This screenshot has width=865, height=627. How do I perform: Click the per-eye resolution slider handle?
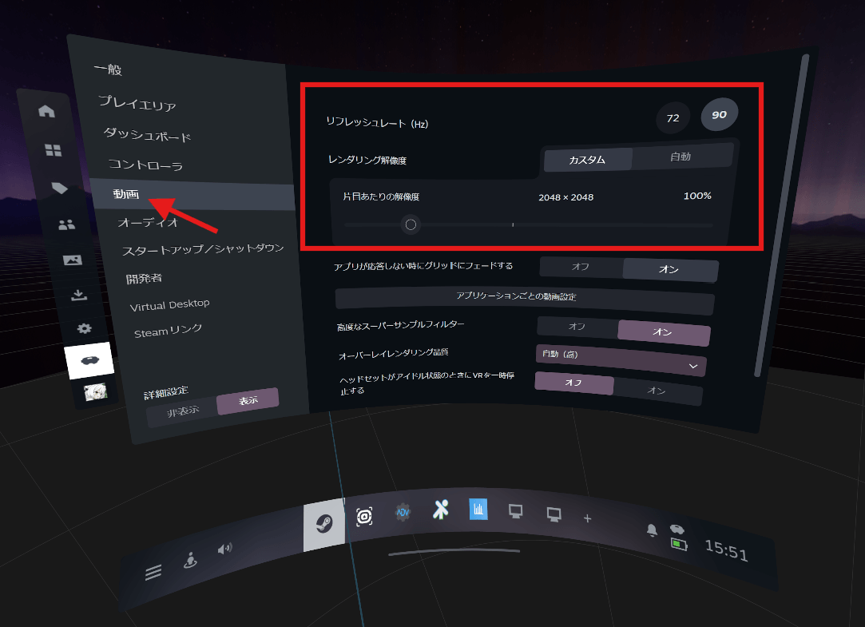click(411, 224)
